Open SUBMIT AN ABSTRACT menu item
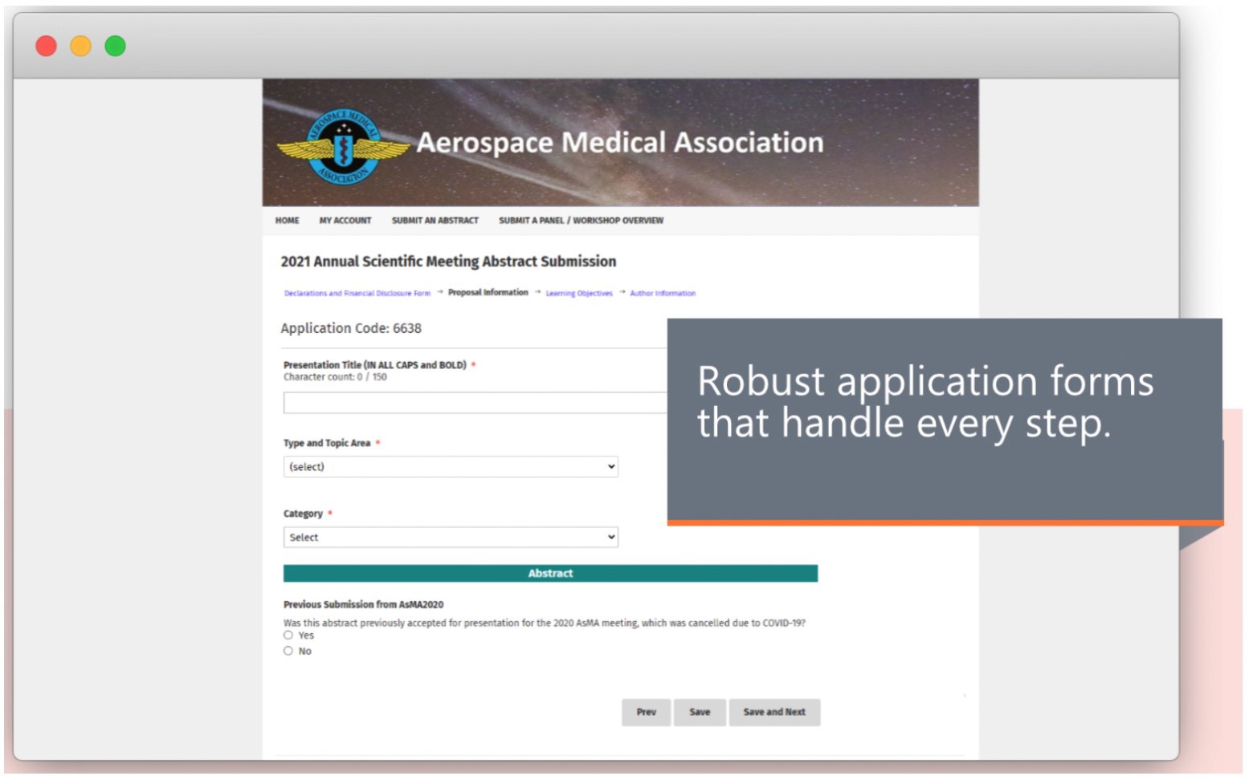The width and height of the screenshot is (1253, 780). (435, 221)
